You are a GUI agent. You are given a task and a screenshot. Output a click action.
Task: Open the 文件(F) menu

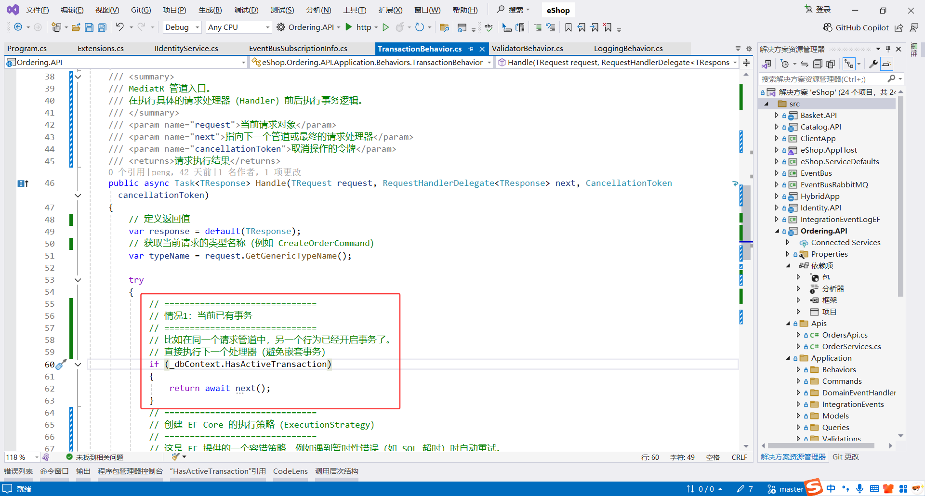[x=37, y=10]
